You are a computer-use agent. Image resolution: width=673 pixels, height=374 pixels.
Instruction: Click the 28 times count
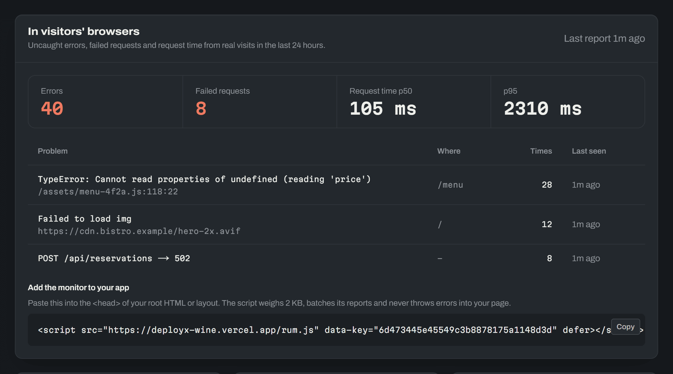tap(547, 185)
